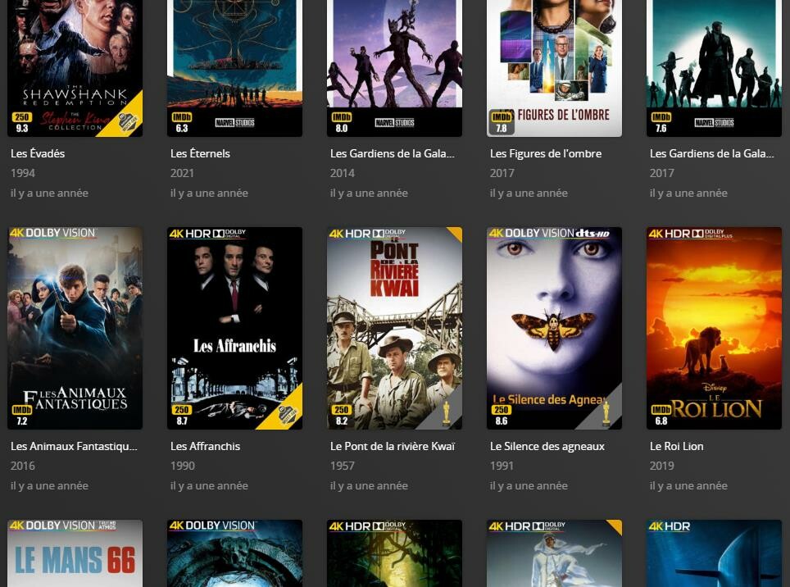Click the Le Roi Lion title link
The height and width of the screenshot is (587, 790).
tap(677, 446)
